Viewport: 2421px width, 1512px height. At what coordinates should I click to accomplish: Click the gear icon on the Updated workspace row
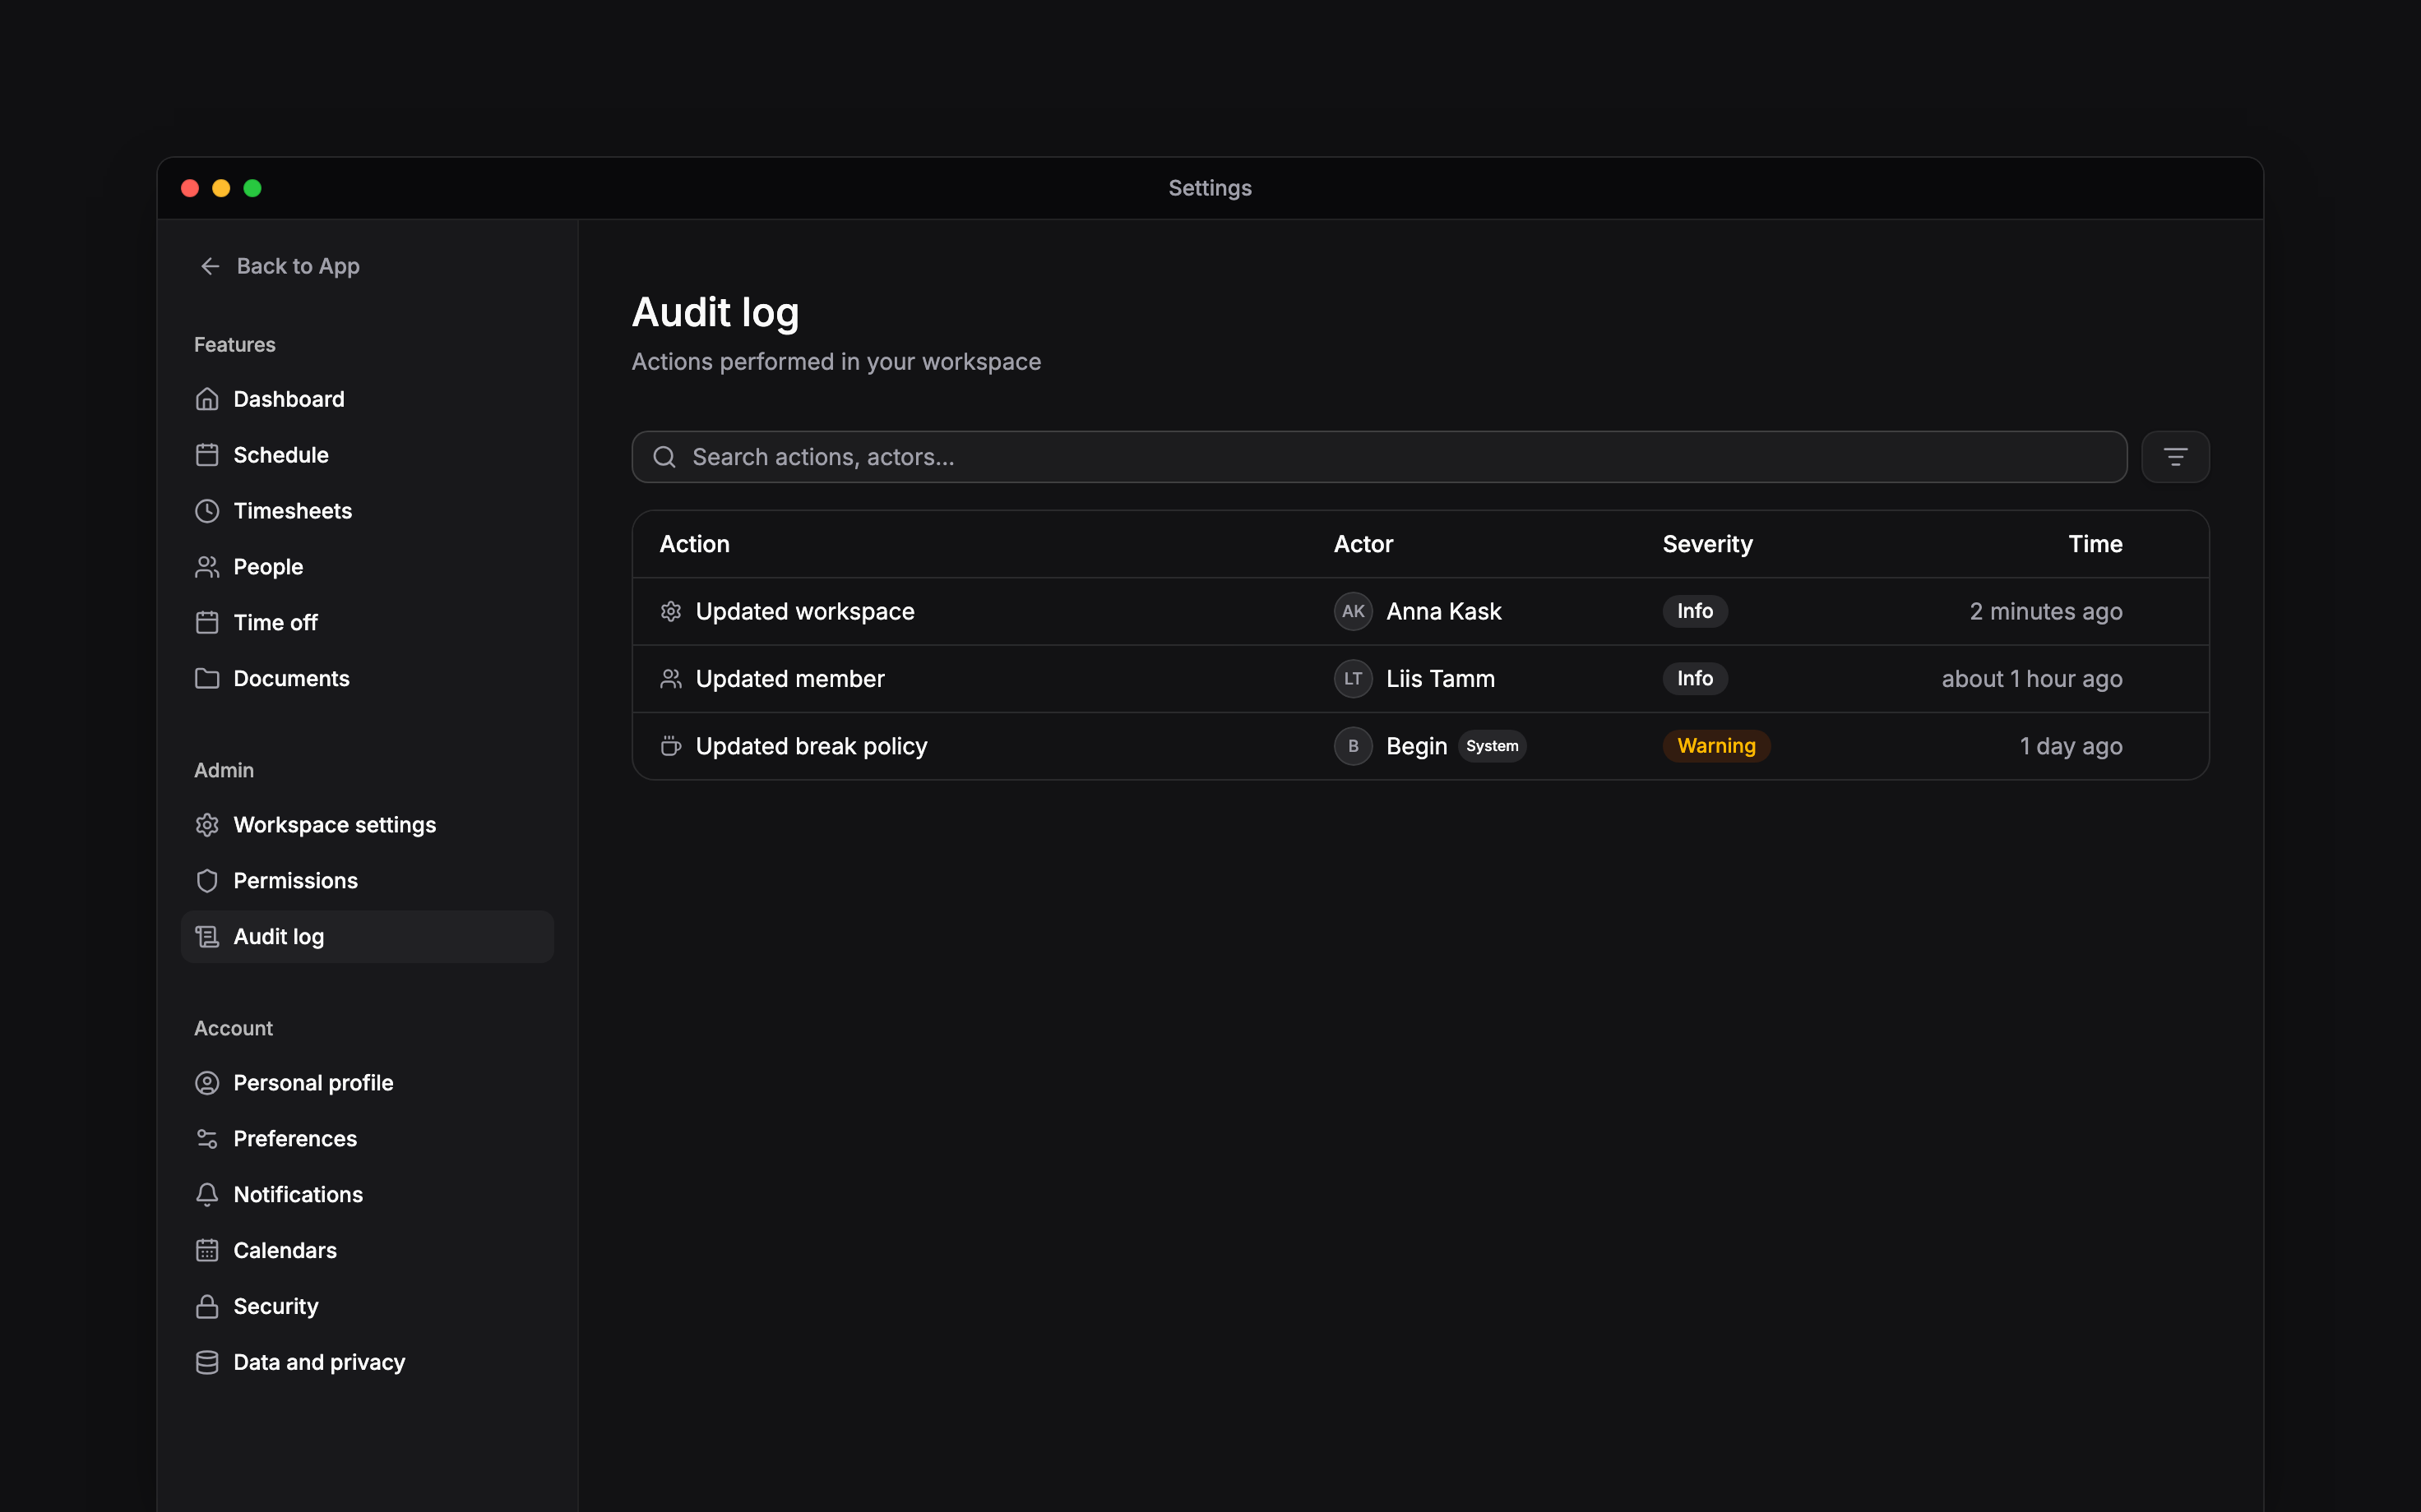[x=671, y=611]
